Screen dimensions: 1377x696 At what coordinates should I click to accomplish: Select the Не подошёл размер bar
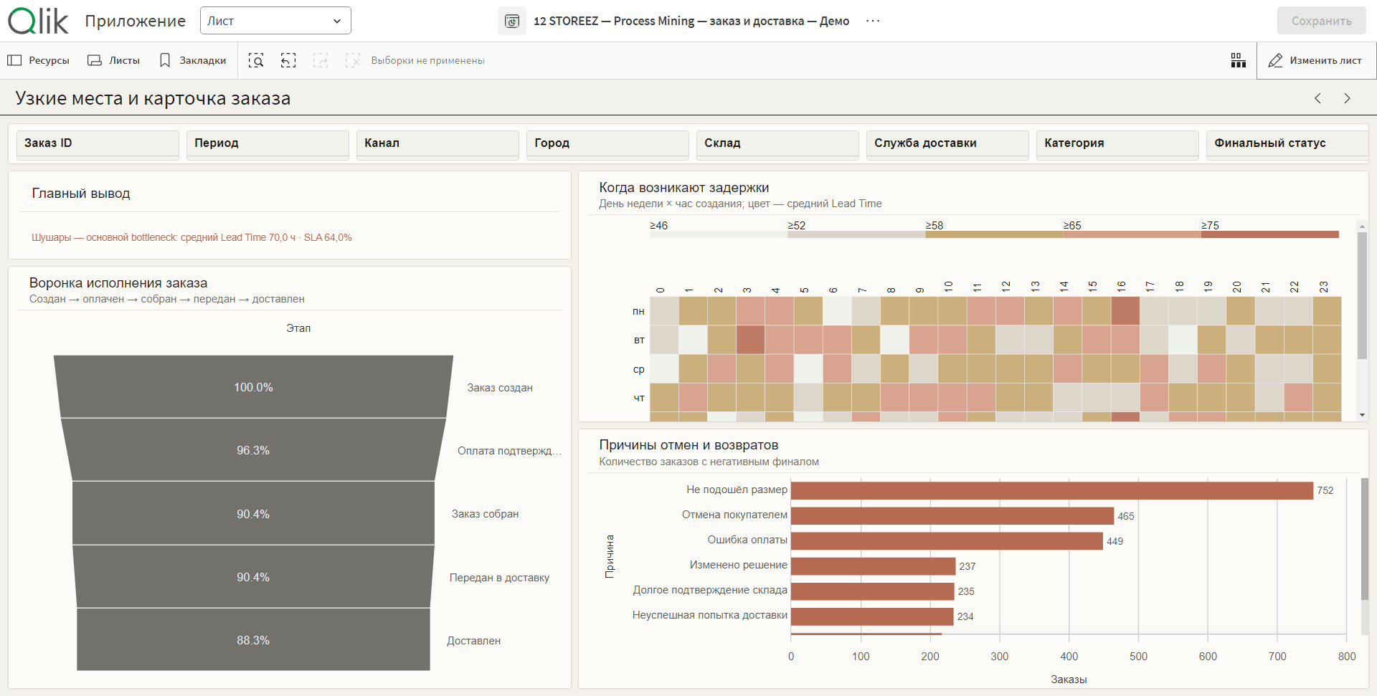click(x=1052, y=490)
